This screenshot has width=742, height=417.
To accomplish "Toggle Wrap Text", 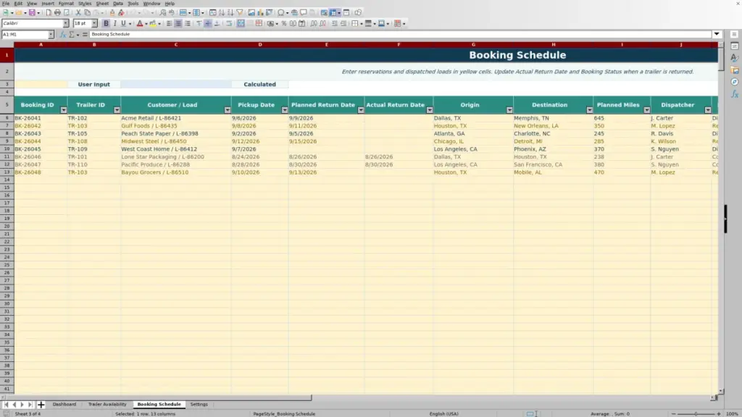I will 229,23.
